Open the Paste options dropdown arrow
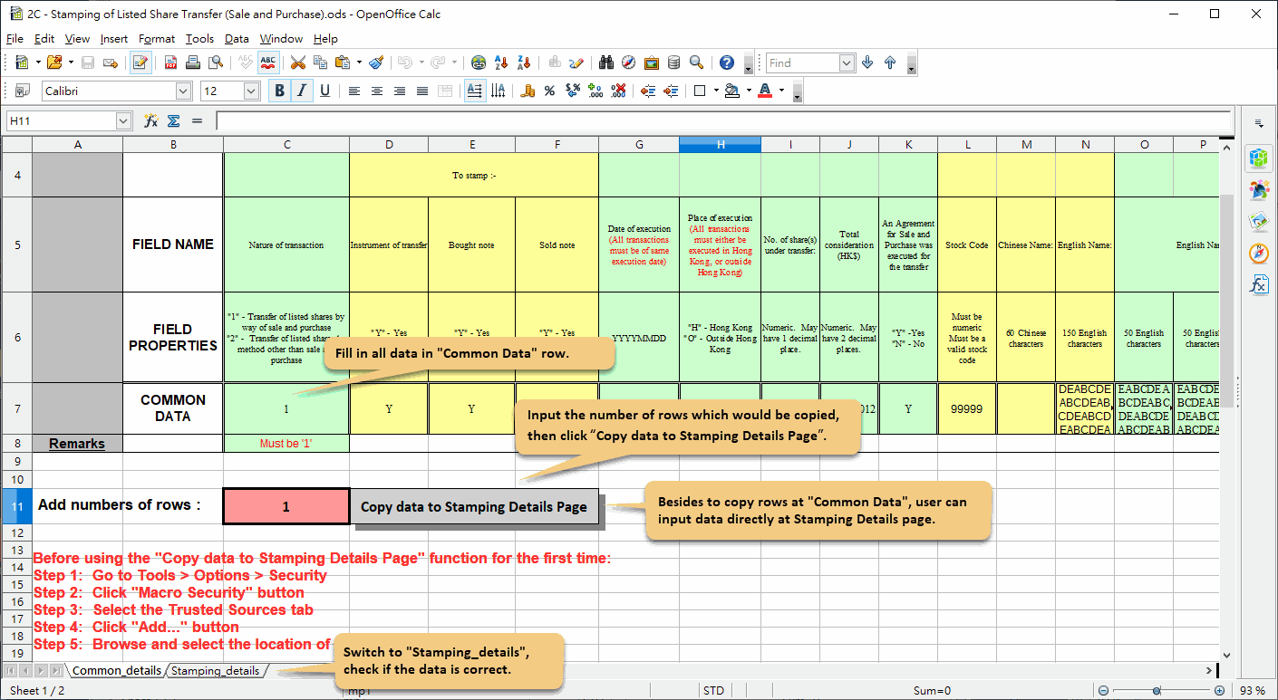 tap(359, 62)
